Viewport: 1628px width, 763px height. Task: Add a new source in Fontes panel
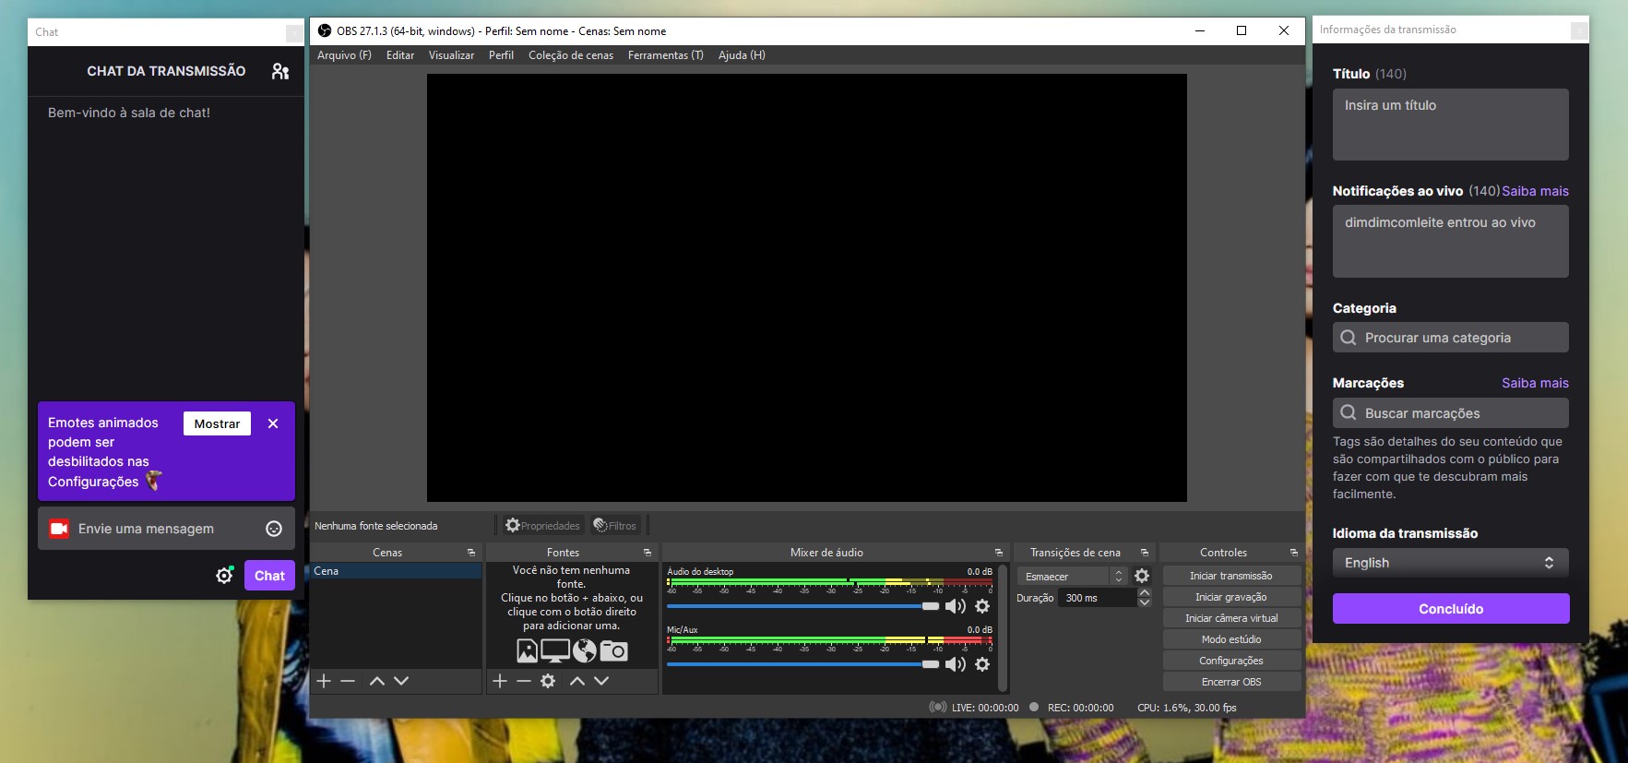500,681
